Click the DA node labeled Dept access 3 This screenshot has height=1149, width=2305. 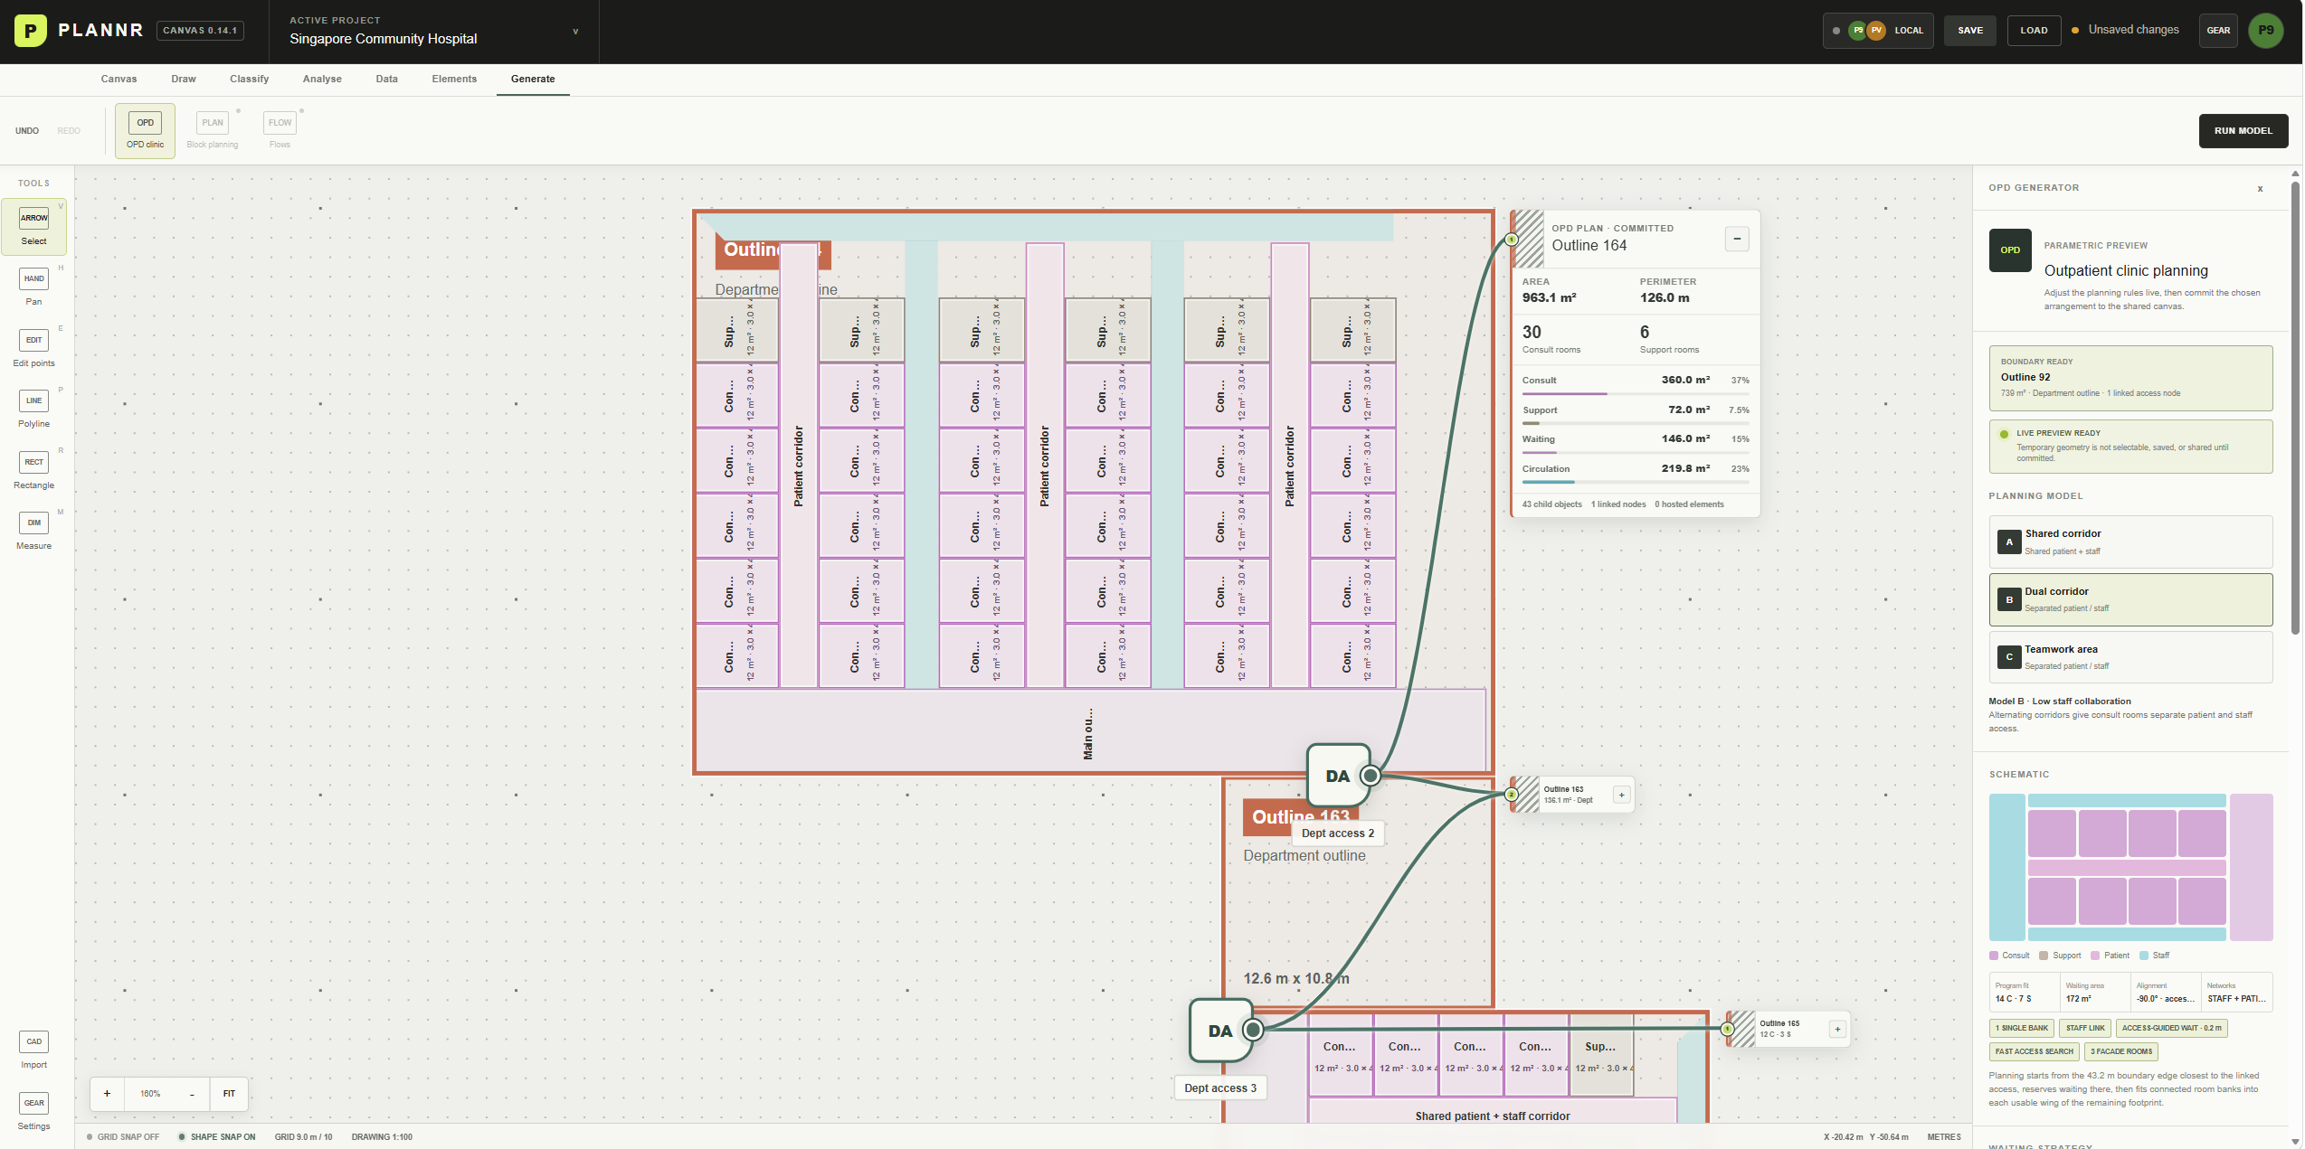coord(1221,1031)
